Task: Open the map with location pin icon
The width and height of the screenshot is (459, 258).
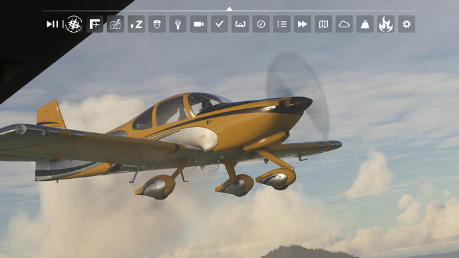Action: [115, 24]
